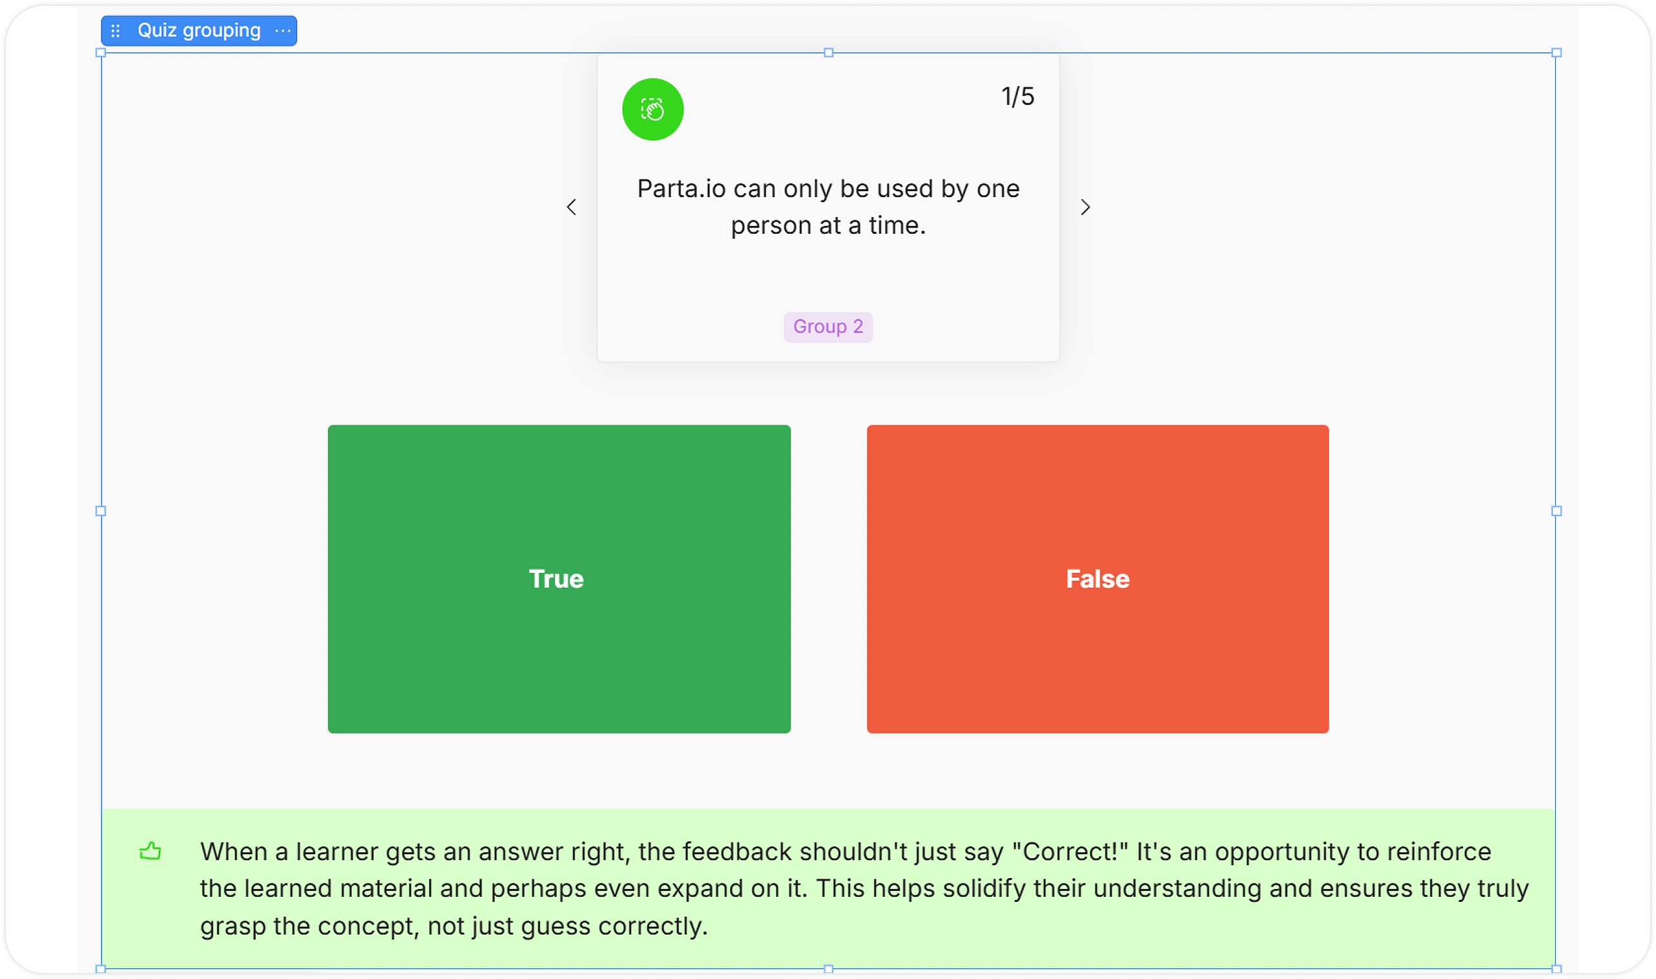This screenshot has height=979, width=1656.
Task: Click the top-left resize handle of the block
Action: pos(101,53)
